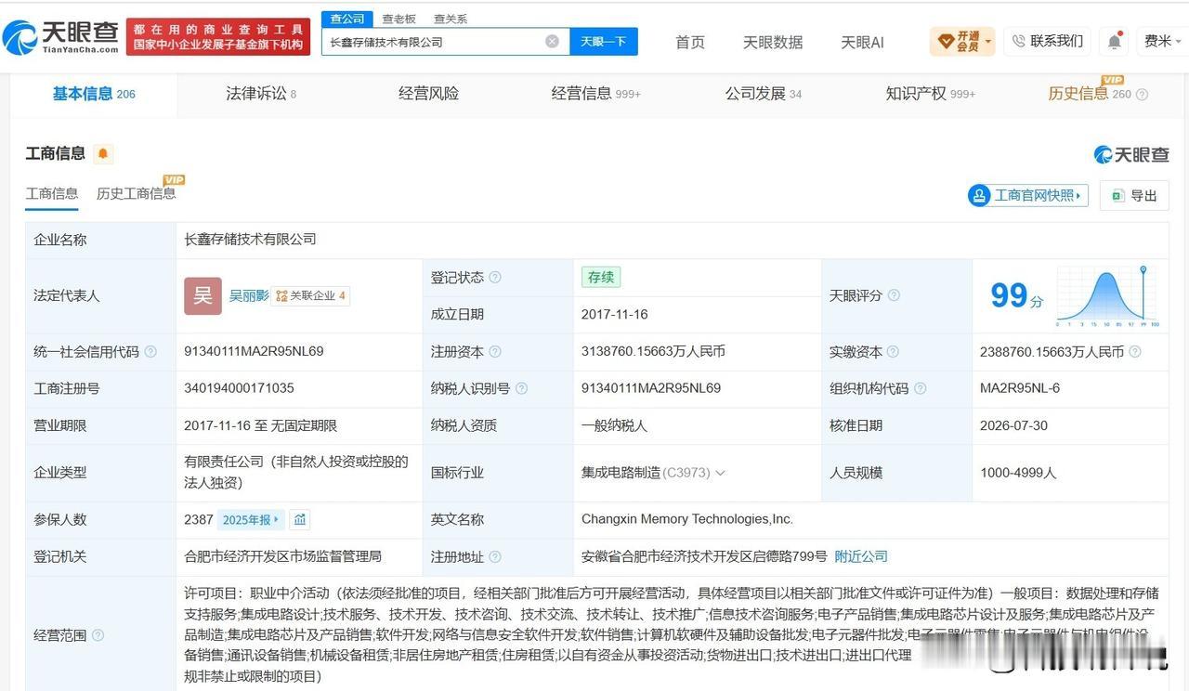Click the 附近公司 link

pos(861,556)
